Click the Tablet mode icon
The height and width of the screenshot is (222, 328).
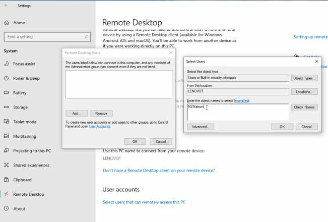(x=7, y=122)
